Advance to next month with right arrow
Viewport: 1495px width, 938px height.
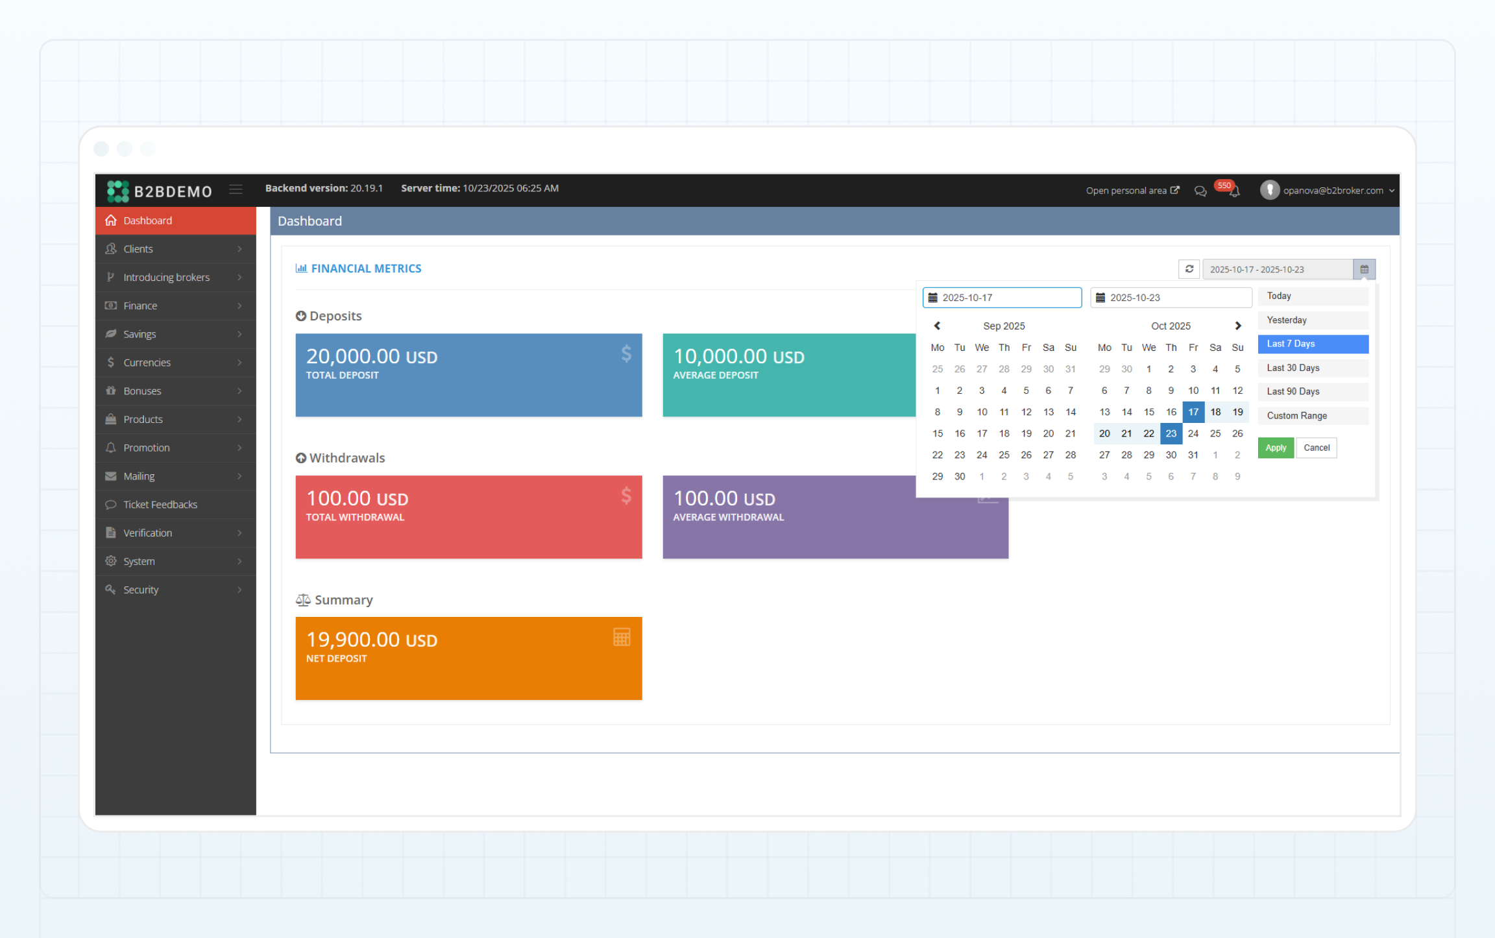tap(1237, 326)
